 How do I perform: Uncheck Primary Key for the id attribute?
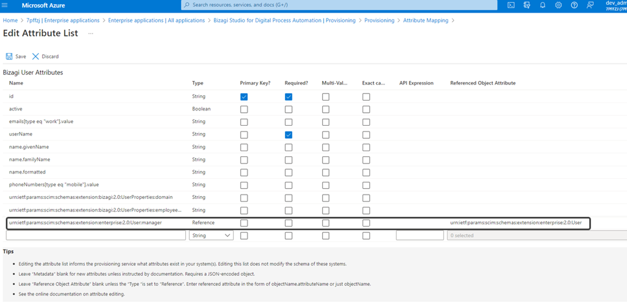tap(244, 97)
